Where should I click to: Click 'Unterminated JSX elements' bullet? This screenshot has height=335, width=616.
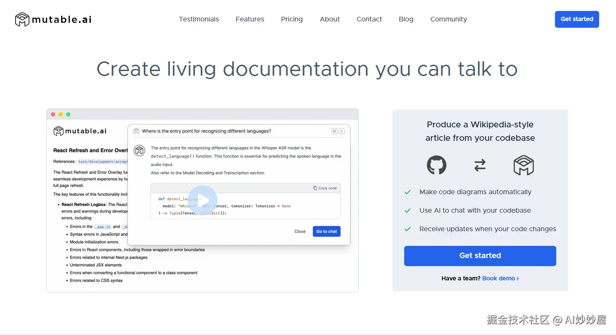pos(96,265)
